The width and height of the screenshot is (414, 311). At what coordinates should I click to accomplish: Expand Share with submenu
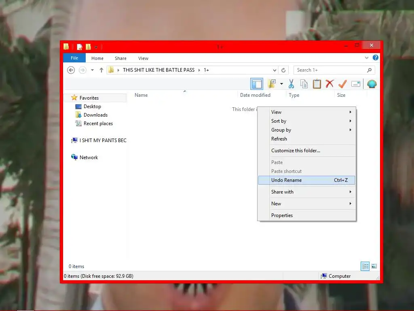pyautogui.click(x=307, y=192)
